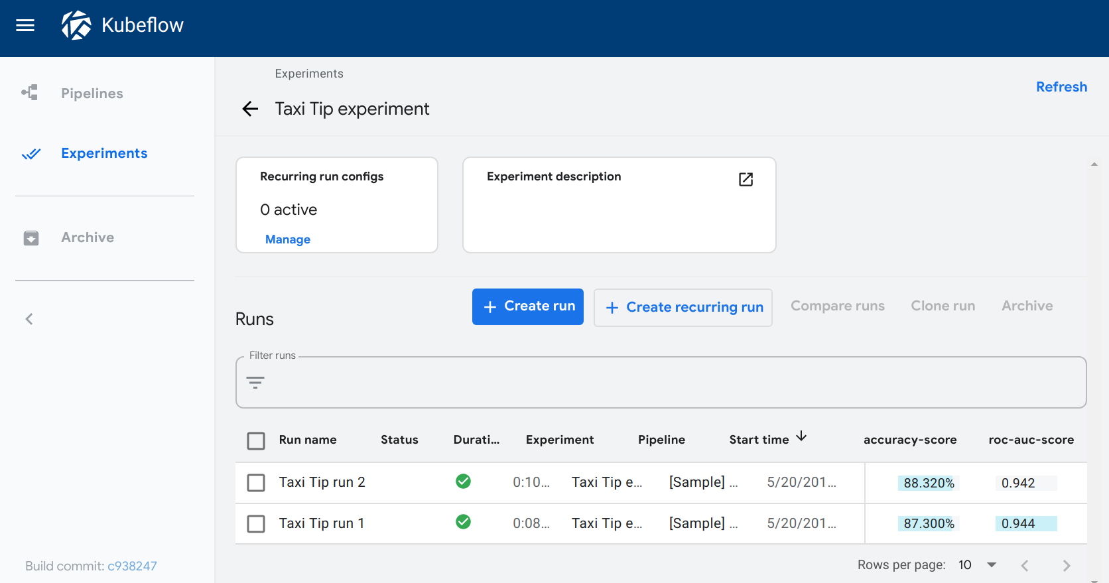Screen dimensions: 1109x583
Task: Open the hamburger main menu
Action: pos(25,25)
